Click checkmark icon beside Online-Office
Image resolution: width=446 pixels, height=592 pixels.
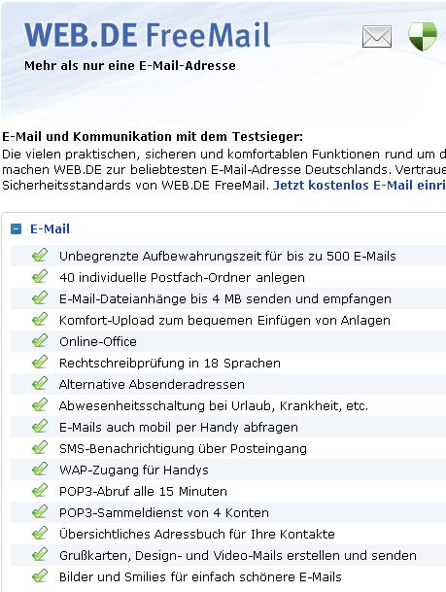[40, 340]
